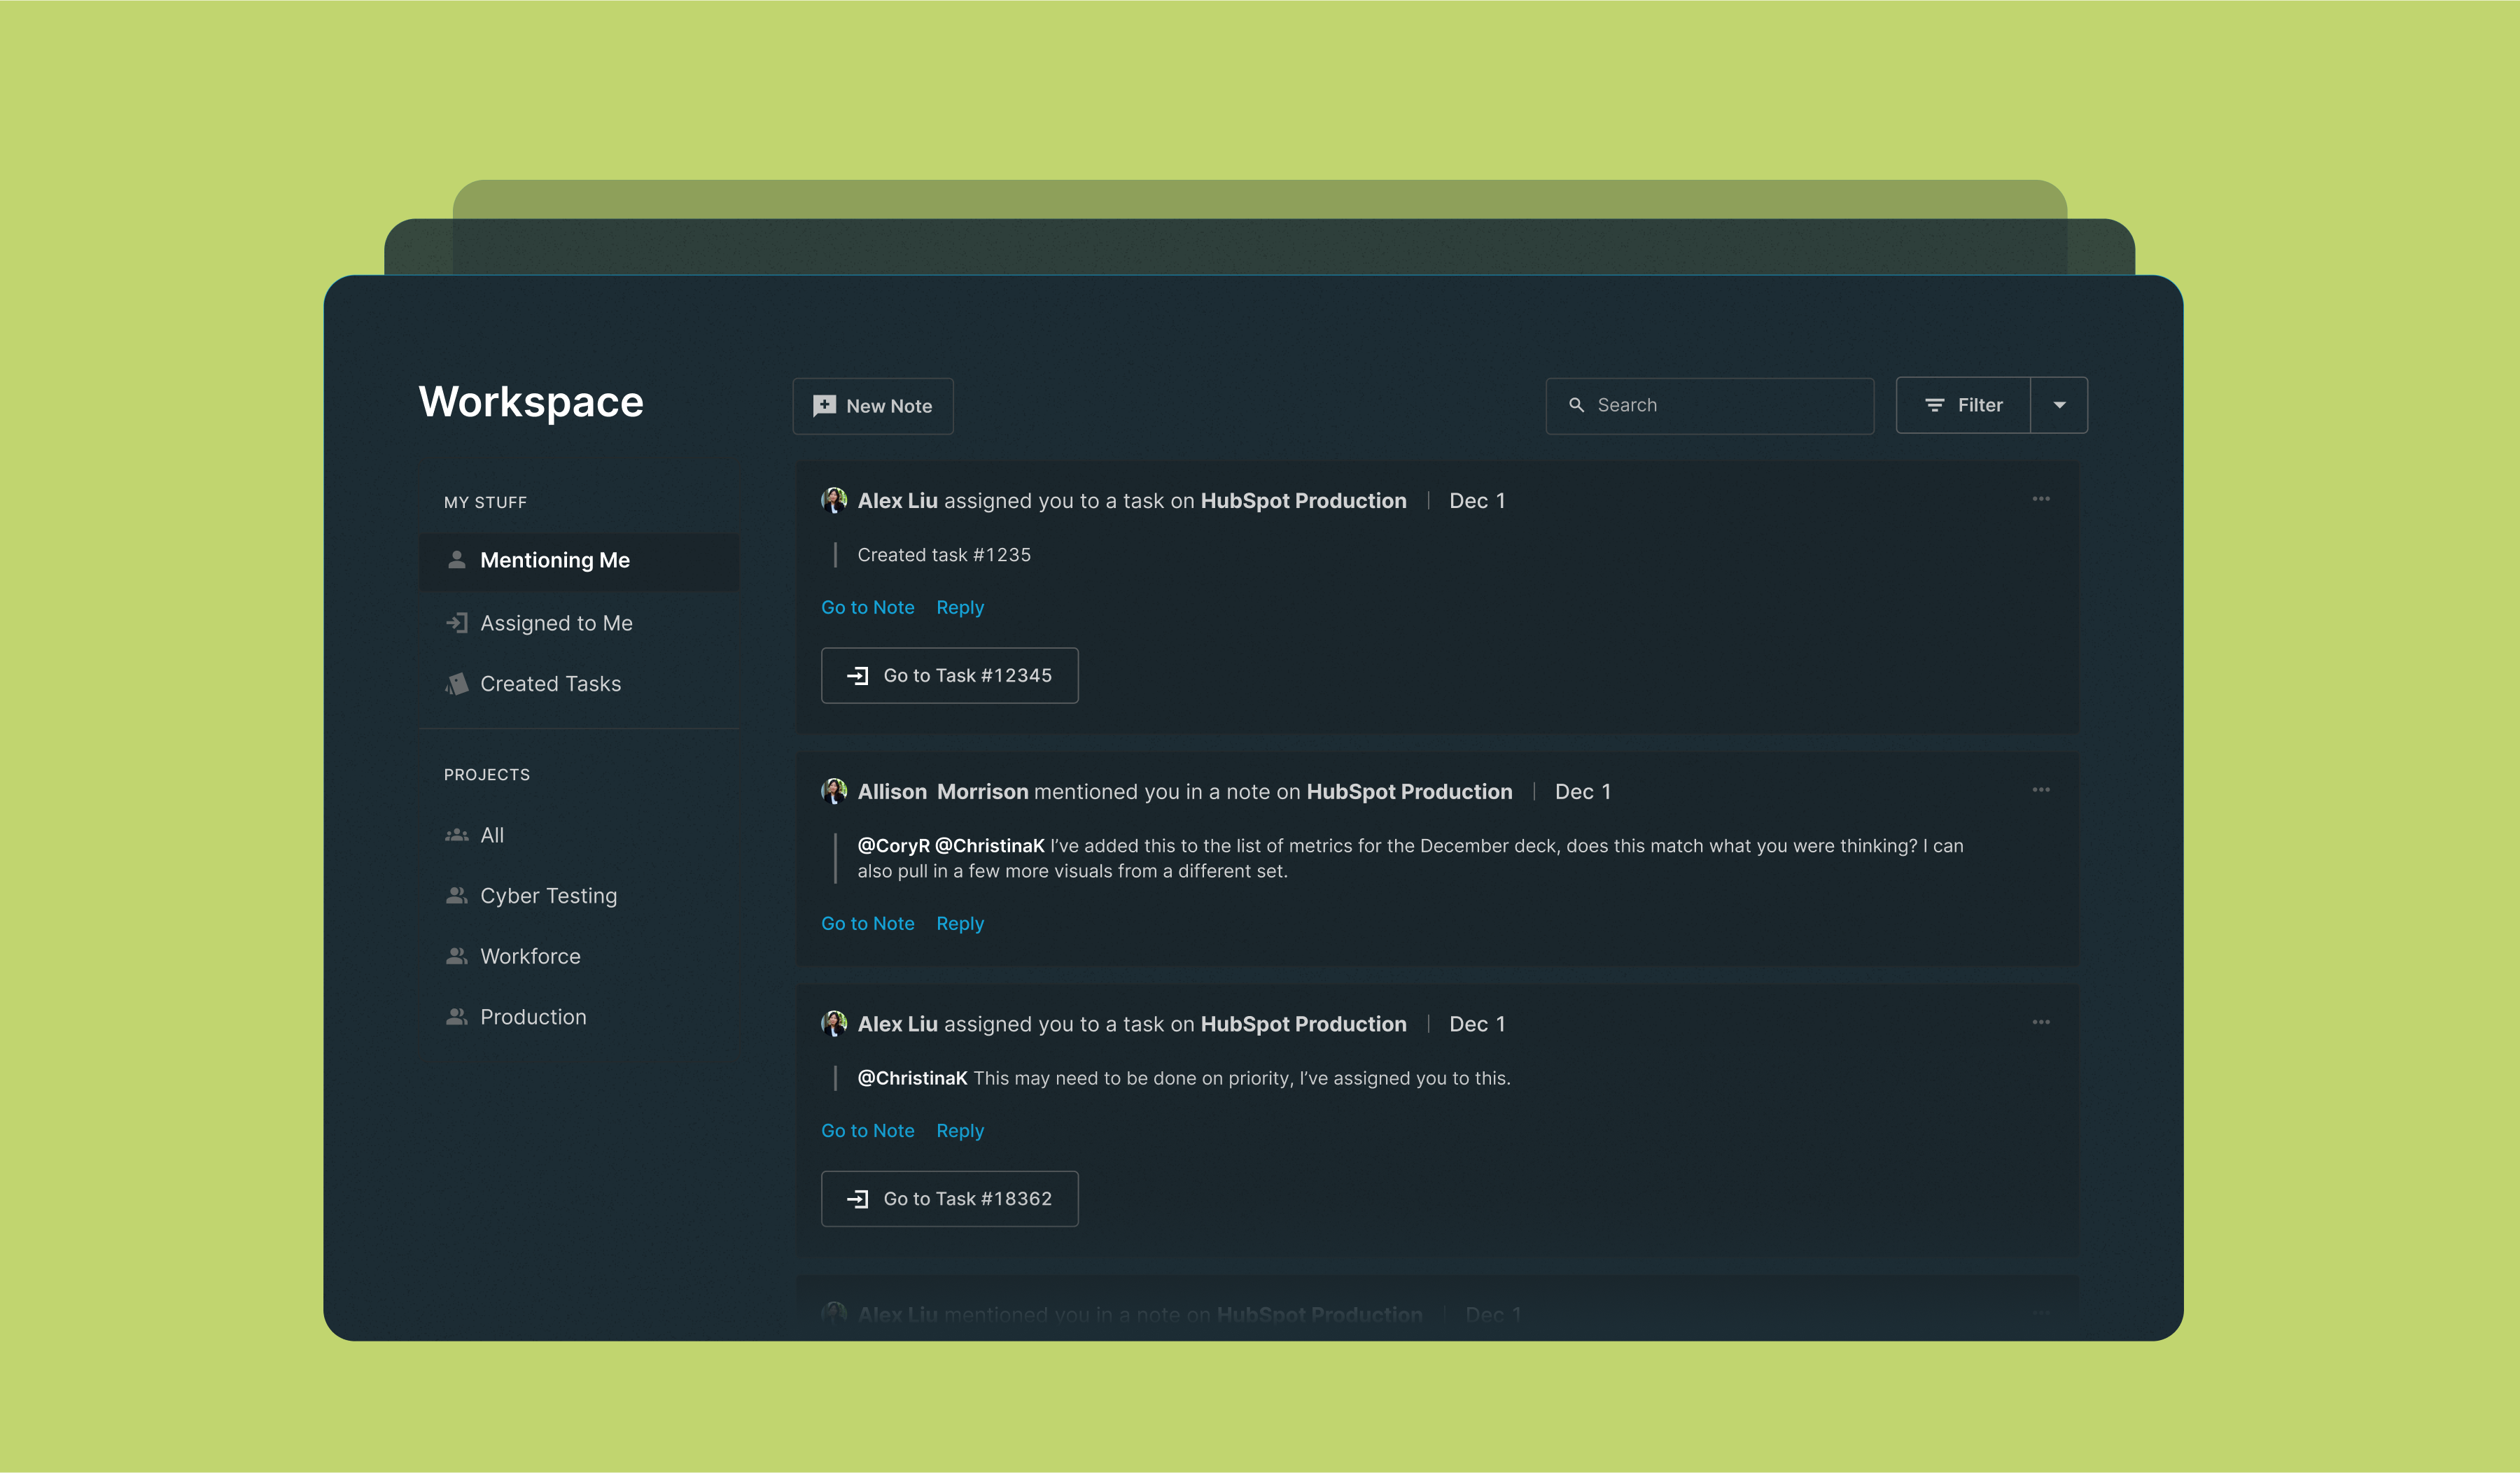Click Reply under Allison Morrison's note
Screen dimensions: 2520x1473
960,924
